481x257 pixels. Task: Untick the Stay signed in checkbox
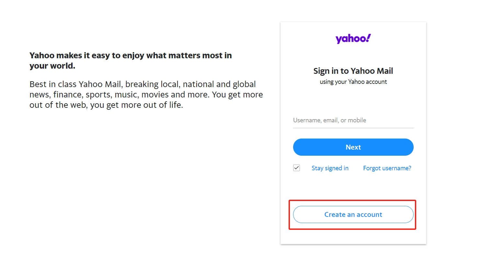296,168
